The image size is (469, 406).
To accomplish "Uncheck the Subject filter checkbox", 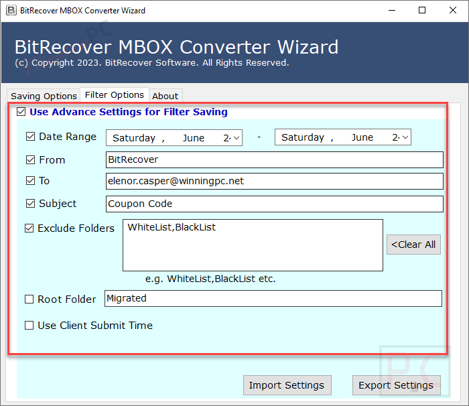I will [31, 204].
